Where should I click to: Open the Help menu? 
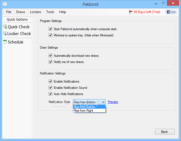pyautogui.click(x=63, y=12)
